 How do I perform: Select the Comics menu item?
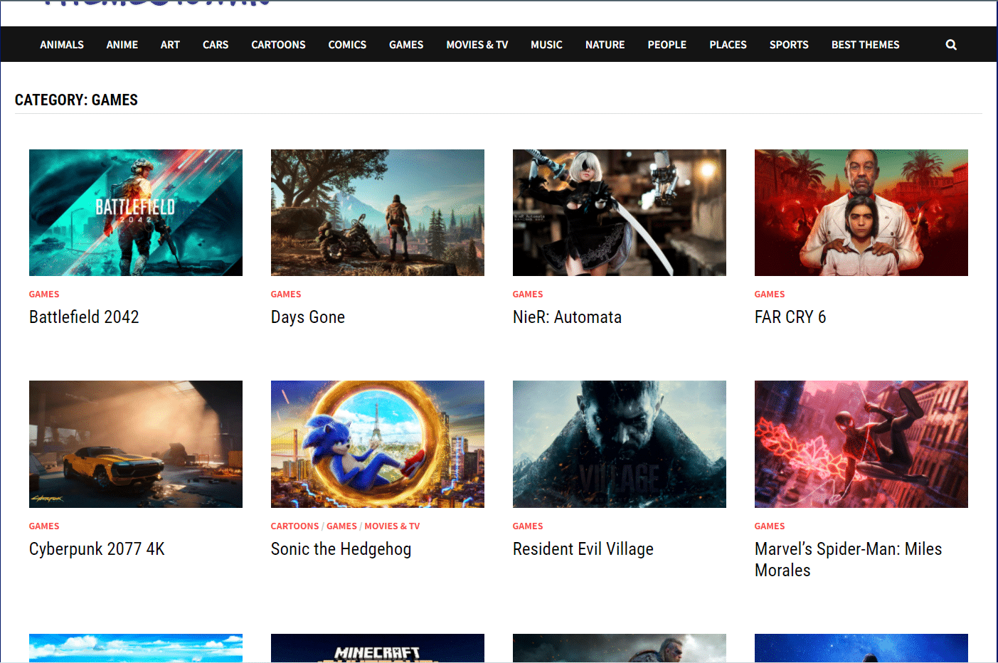(347, 45)
